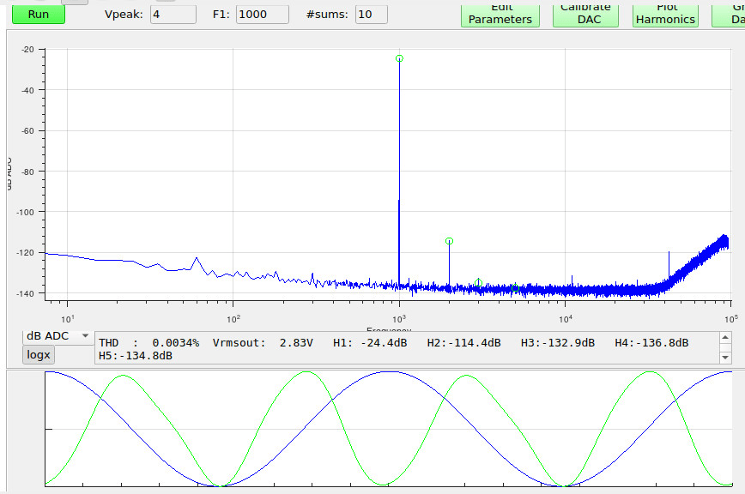The image size is (745, 494).
Task: Click the H5 harmonic marker circle
Action: (x=515, y=288)
